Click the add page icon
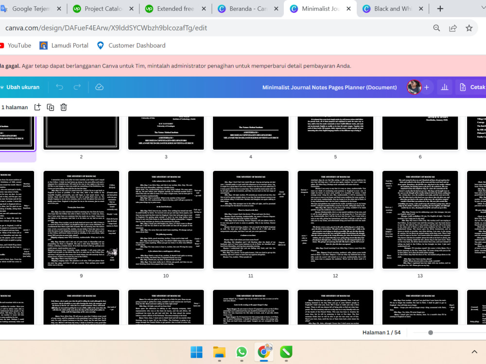 (x=37, y=107)
